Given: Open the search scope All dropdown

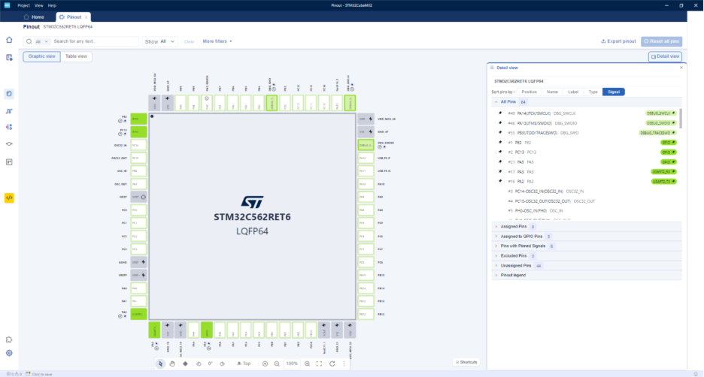Looking at the screenshot, I should pyautogui.click(x=42, y=41).
